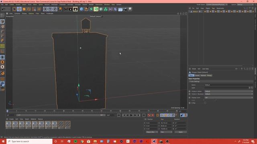Toggle the Y axis lock

(x=50, y=9)
